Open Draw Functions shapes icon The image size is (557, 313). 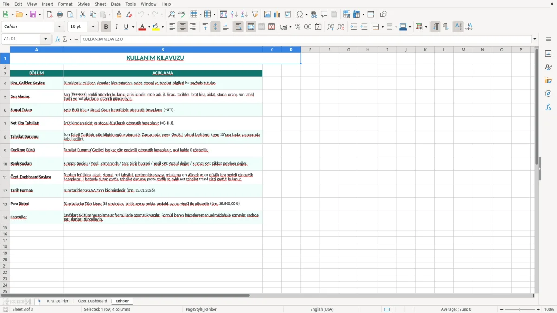383,14
